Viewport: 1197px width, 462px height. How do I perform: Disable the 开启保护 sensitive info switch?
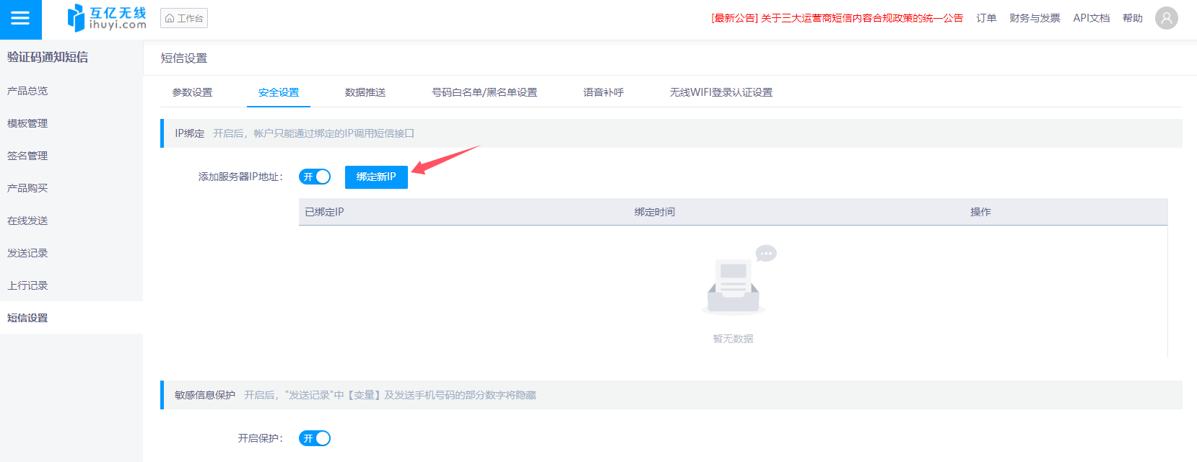pos(315,438)
